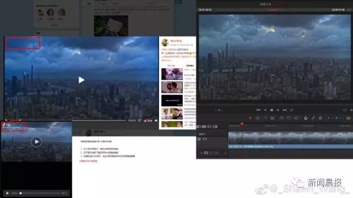Choose the trim edit mode tool
This screenshot has height=198, width=353.
(x=257, y=118)
